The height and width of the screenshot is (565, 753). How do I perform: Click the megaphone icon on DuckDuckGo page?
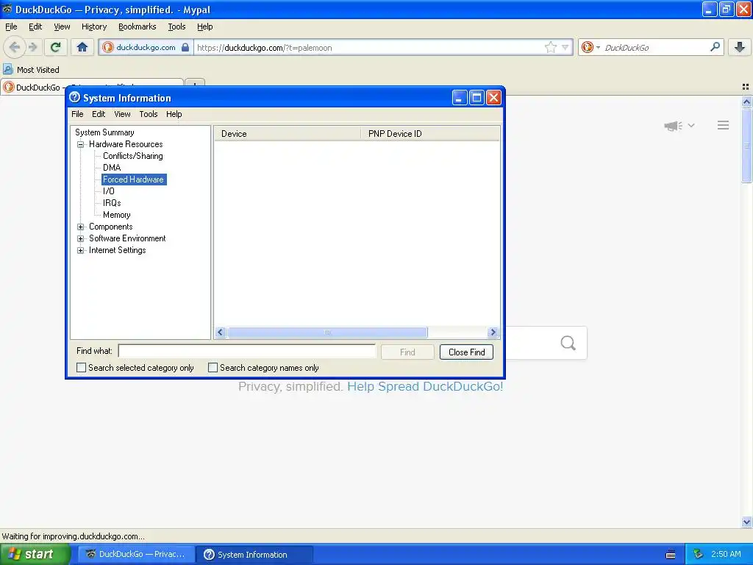[x=674, y=126]
